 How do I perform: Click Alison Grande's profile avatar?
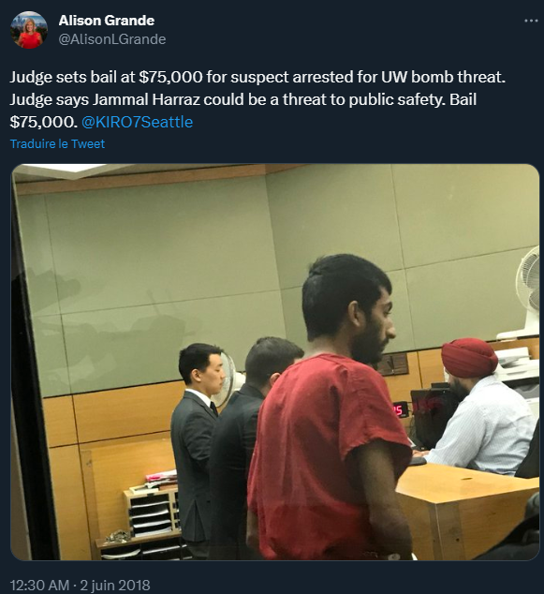click(x=29, y=30)
